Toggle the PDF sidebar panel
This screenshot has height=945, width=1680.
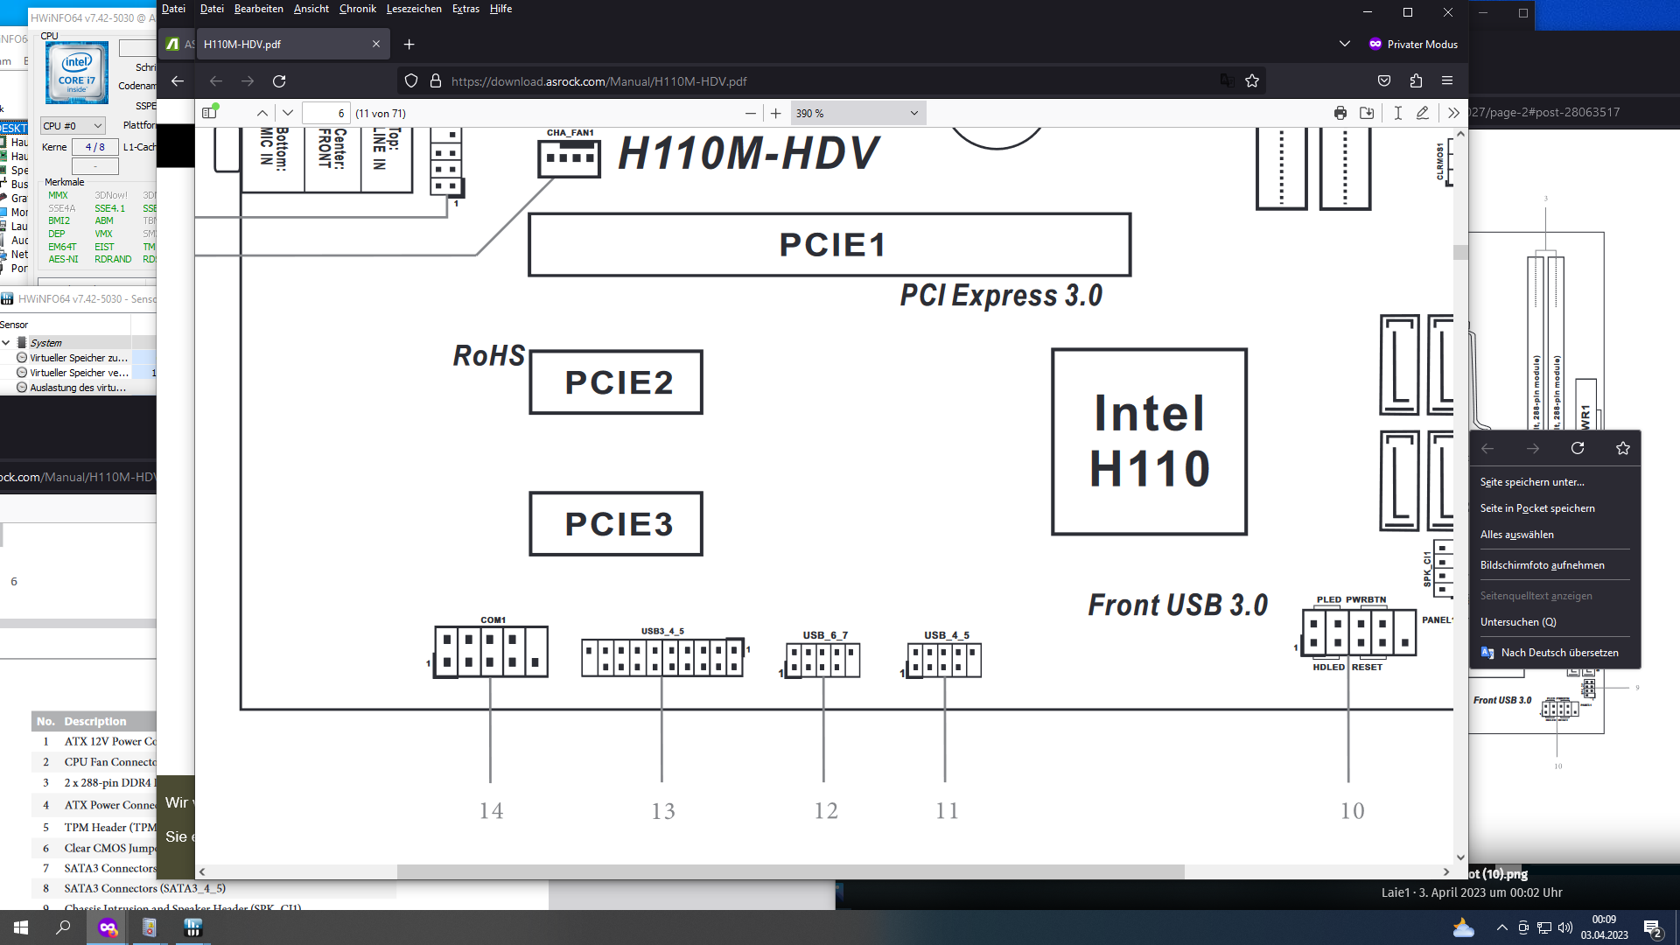coord(210,112)
